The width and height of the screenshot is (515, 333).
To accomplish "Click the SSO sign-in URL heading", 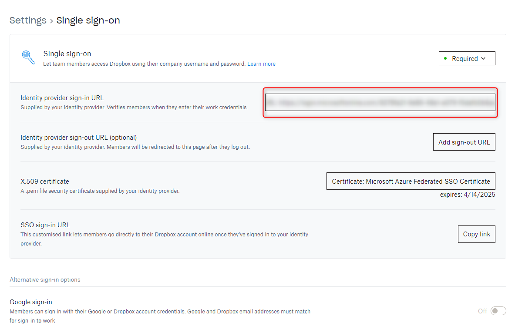I will pos(45,225).
